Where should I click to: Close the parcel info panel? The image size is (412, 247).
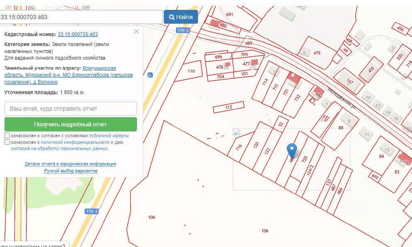pos(137,32)
